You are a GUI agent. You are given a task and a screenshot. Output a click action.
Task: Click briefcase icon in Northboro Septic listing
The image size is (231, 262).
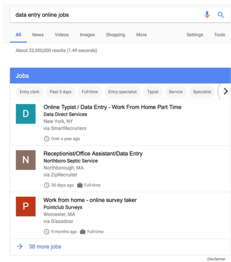(x=80, y=185)
